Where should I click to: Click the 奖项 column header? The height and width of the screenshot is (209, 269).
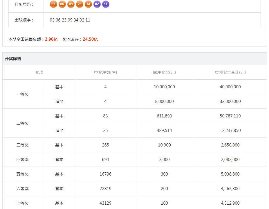[39, 72]
